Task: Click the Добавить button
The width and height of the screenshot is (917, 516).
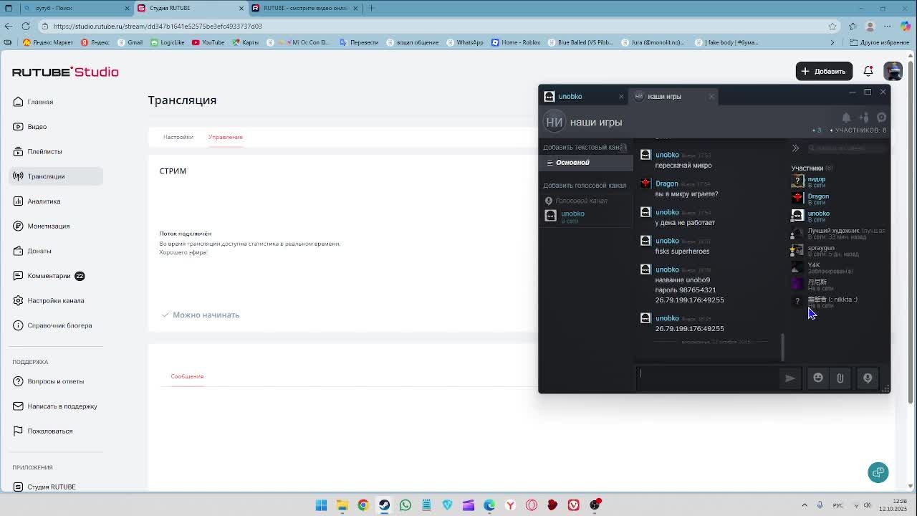Action: point(824,71)
